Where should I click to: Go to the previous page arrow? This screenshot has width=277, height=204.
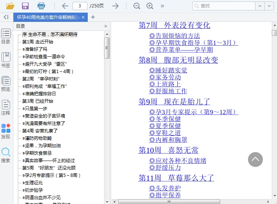(65, 6)
